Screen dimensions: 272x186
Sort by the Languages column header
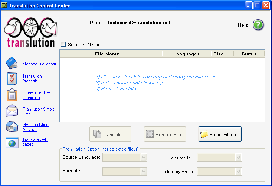click(186, 54)
